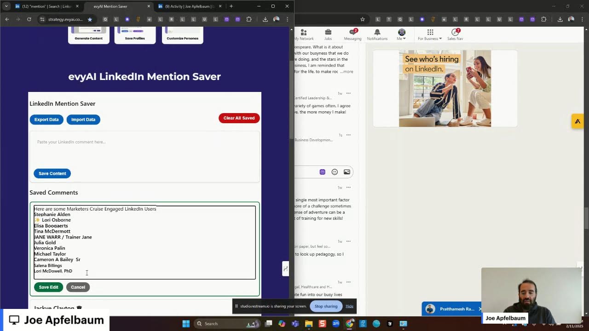Open a new browser tab

[231, 6]
